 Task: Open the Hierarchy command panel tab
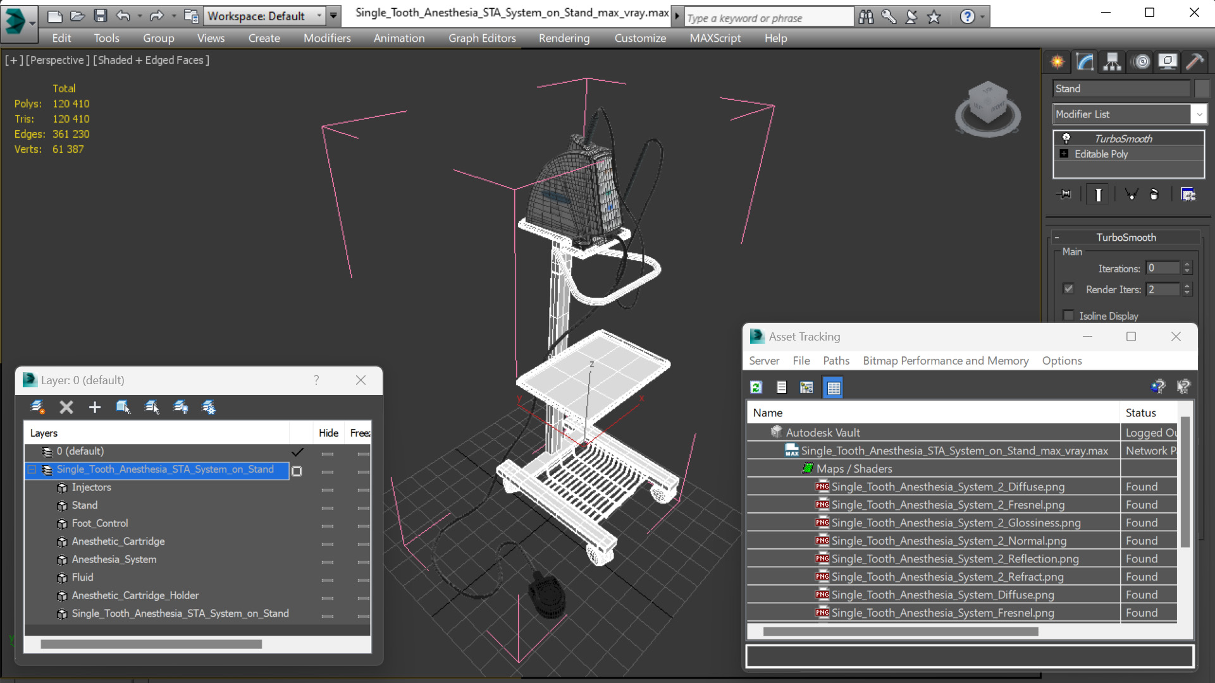pyautogui.click(x=1112, y=61)
